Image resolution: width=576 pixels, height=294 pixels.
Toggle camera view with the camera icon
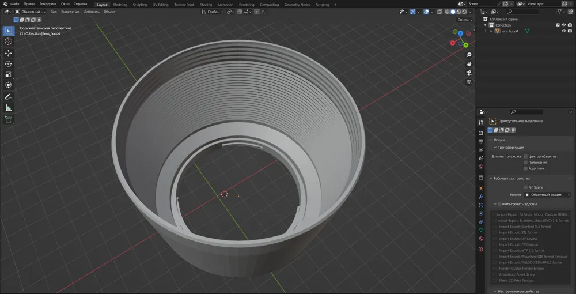point(469,73)
